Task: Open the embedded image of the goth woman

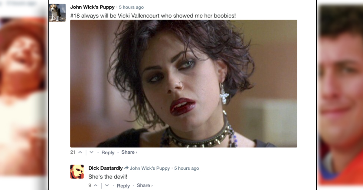Action: click(184, 84)
